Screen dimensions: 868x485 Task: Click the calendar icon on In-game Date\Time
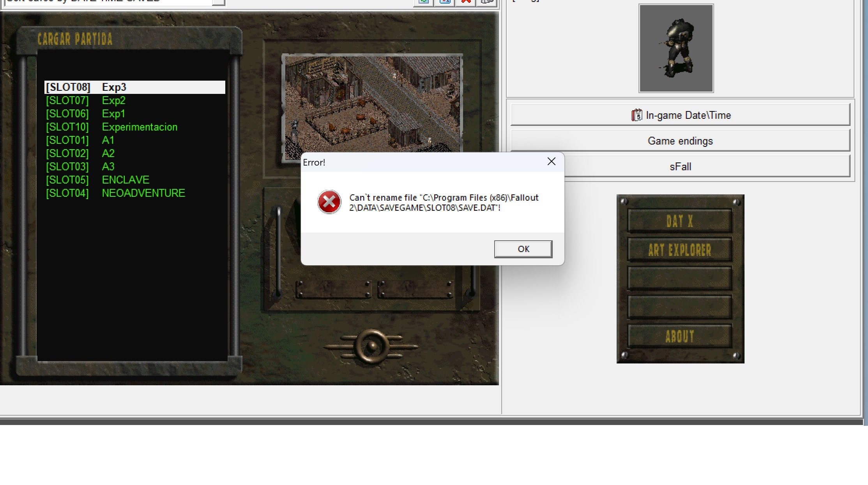coord(636,115)
